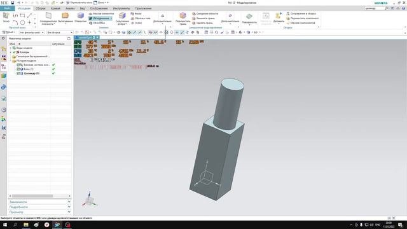The height and width of the screenshot is (229, 407).
Task: Collapse the История модели tree node
Action: (11, 61)
